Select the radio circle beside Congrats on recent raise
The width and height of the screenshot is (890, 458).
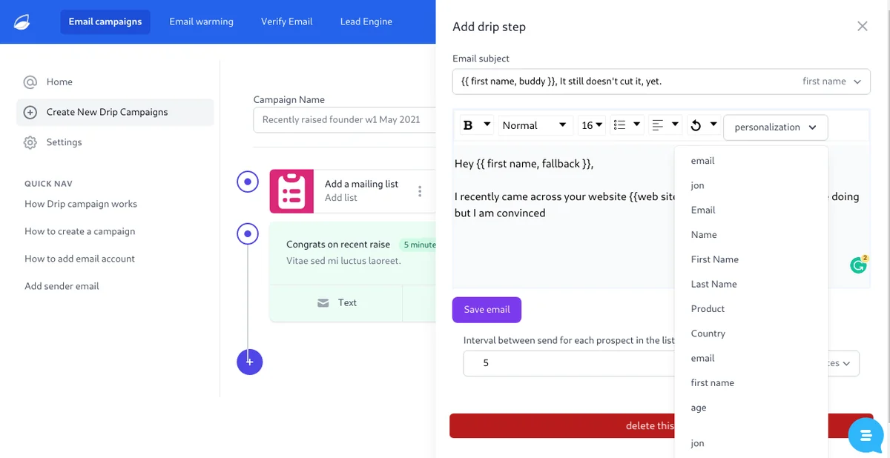pyautogui.click(x=247, y=234)
